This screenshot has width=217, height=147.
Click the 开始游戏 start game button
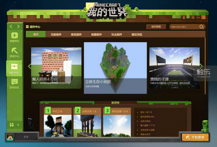coord(195,137)
